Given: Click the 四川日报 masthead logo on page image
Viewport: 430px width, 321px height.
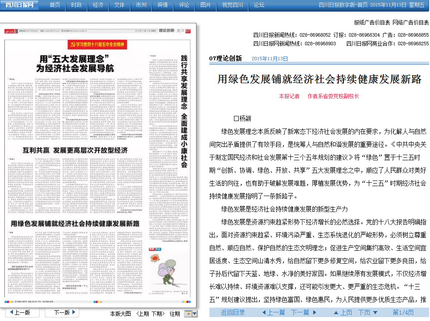Looking at the screenshot, I should pos(11,31).
